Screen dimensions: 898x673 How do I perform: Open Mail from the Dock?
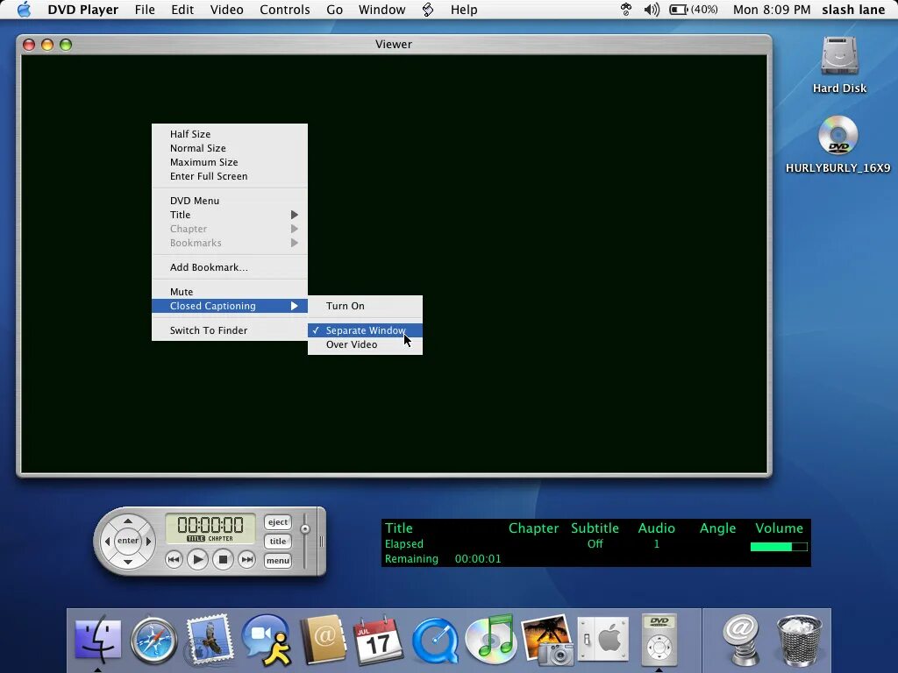click(210, 640)
